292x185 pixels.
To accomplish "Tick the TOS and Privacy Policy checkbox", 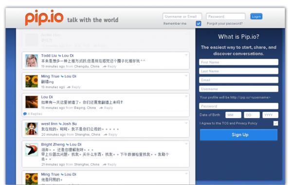I will pyautogui.click(x=275, y=123).
